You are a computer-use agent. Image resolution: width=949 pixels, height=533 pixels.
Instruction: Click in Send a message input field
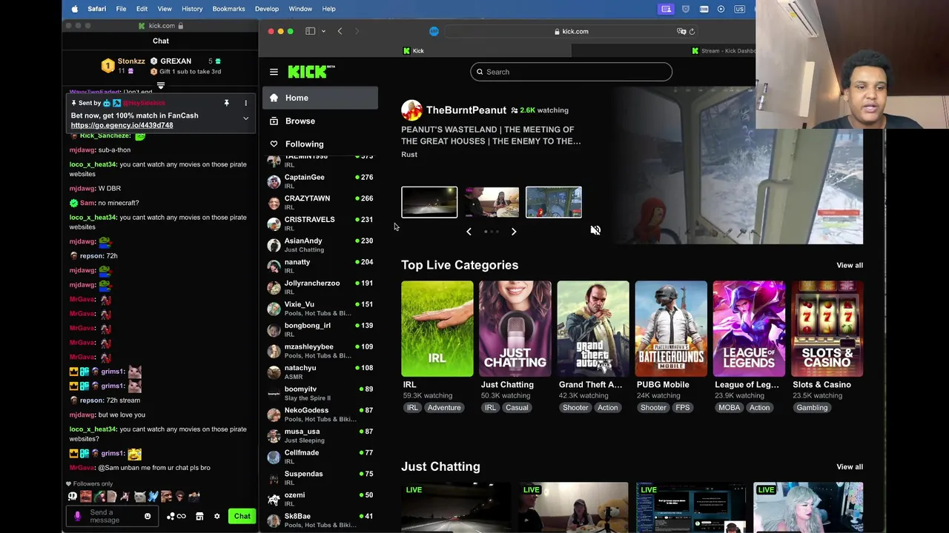click(x=113, y=516)
